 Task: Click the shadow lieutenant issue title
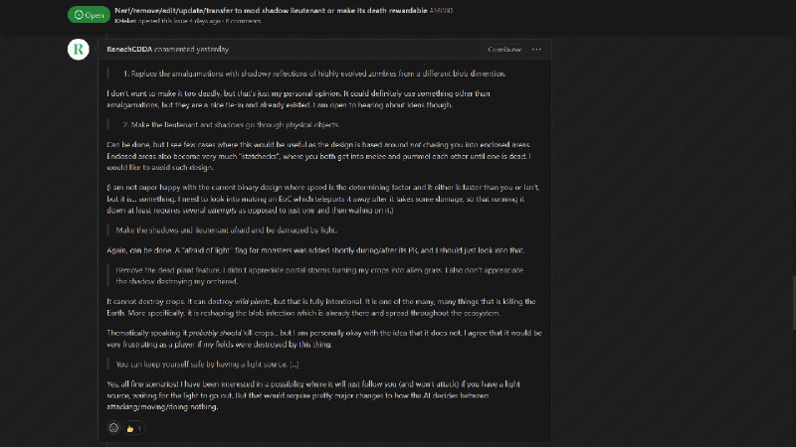click(271, 9)
